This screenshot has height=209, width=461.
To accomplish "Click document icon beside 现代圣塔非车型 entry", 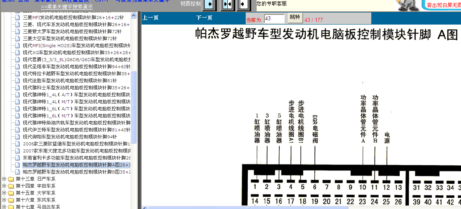I will (x=18, y=66).
